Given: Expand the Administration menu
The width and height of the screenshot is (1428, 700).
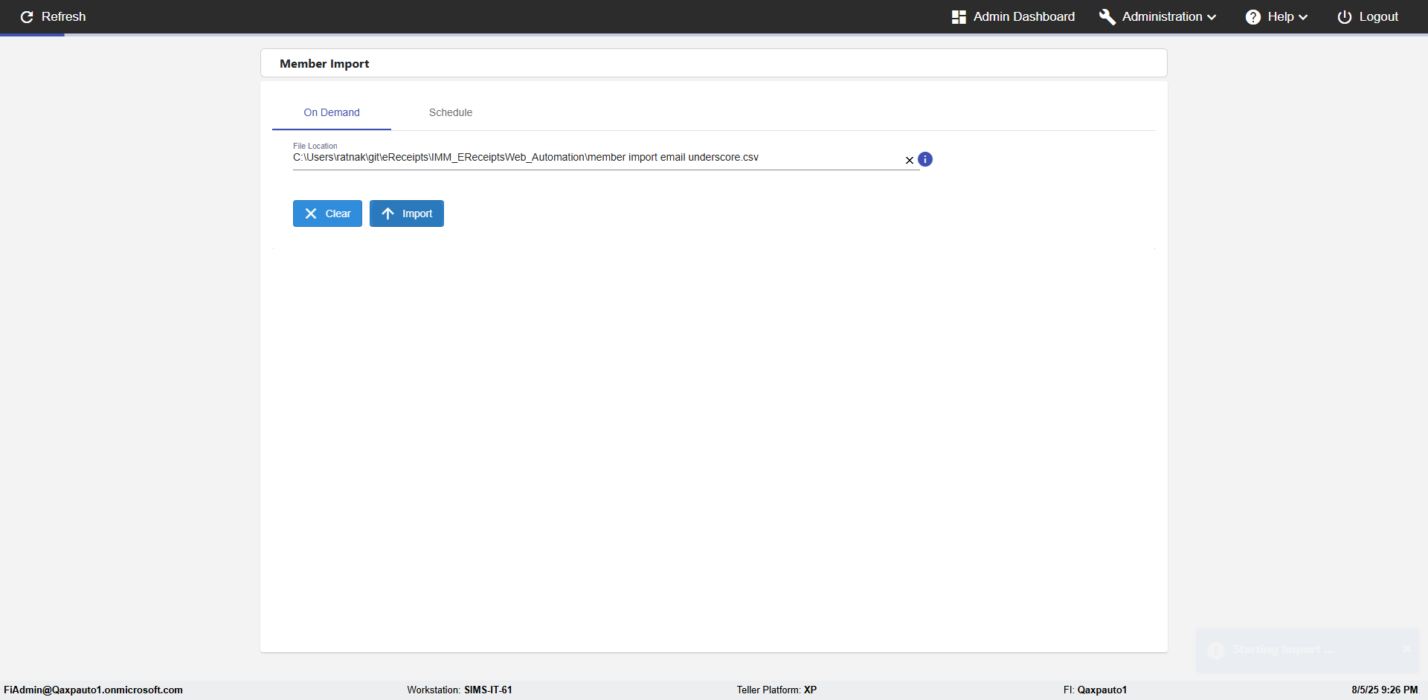Looking at the screenshot, I should pyautogui.click(x=1158, y=16).
